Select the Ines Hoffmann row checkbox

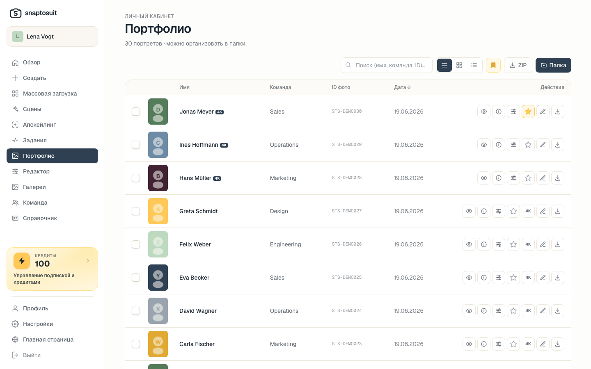point(136,145)
